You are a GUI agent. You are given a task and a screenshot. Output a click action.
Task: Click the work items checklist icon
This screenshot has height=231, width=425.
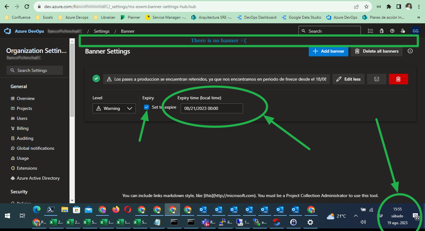(x=370, y=31)
